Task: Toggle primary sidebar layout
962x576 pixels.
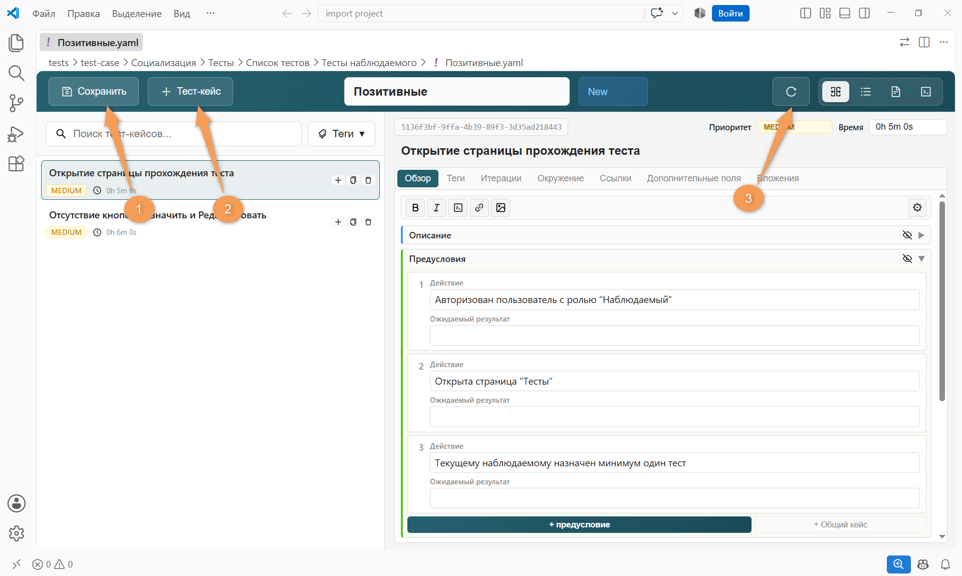Action: pyautogui.click(x=806, y=14)
